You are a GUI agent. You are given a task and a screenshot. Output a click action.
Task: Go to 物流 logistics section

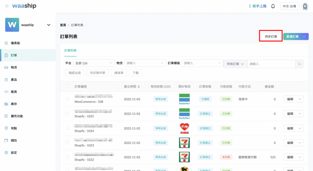pos(14,67)
